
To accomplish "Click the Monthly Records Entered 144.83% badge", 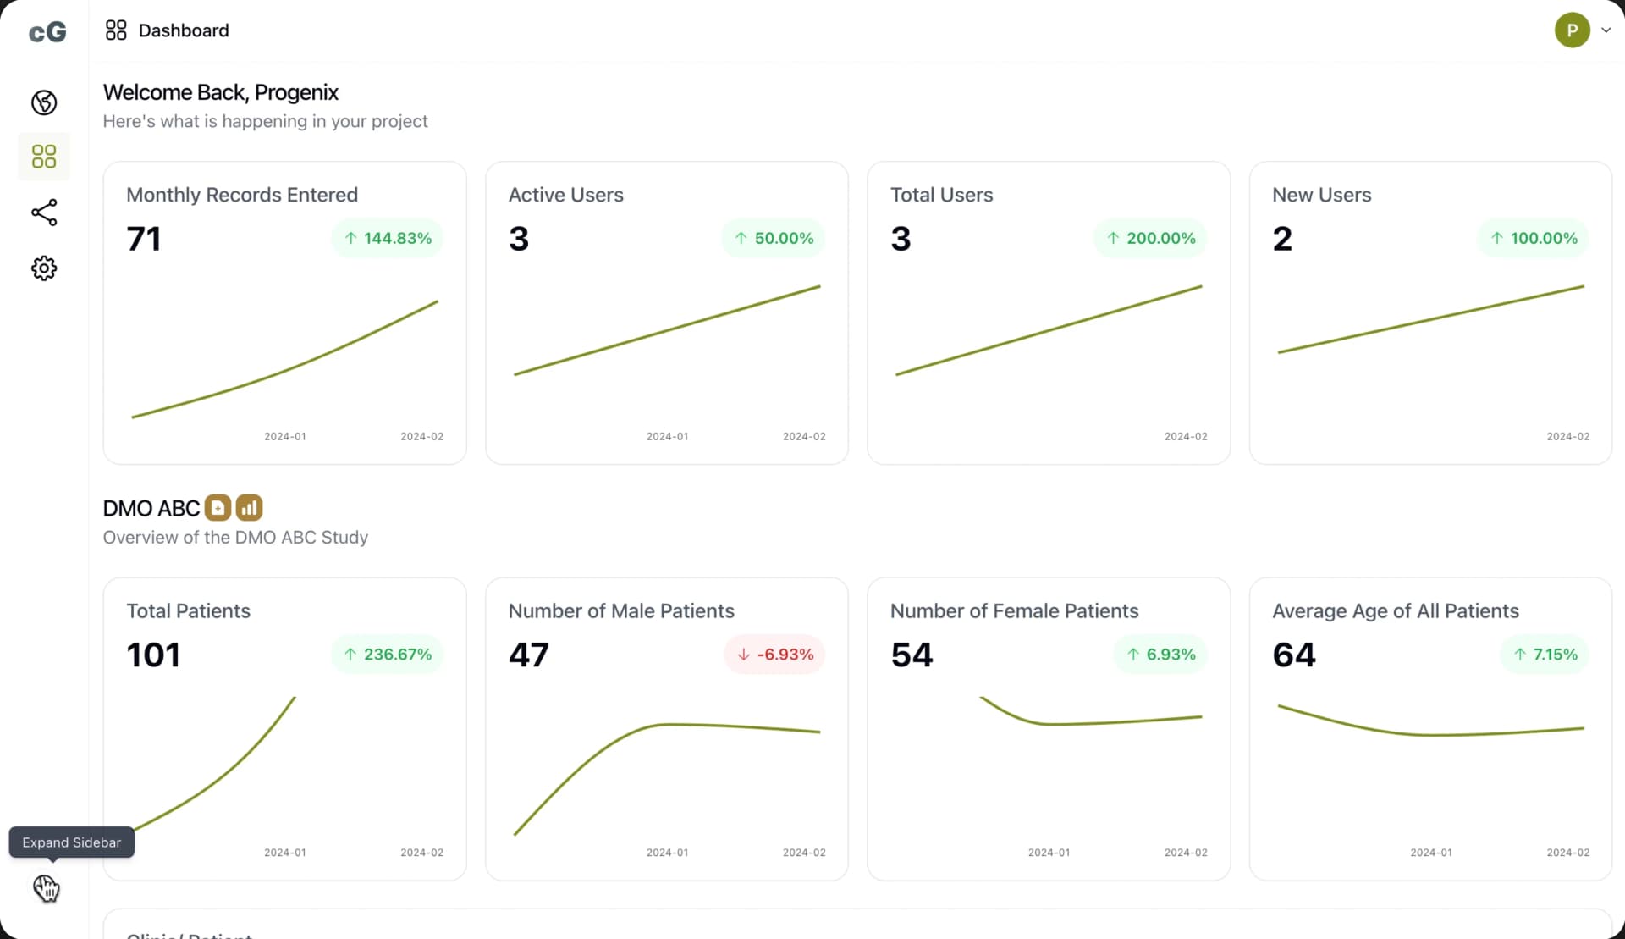I will coord(388,239).
